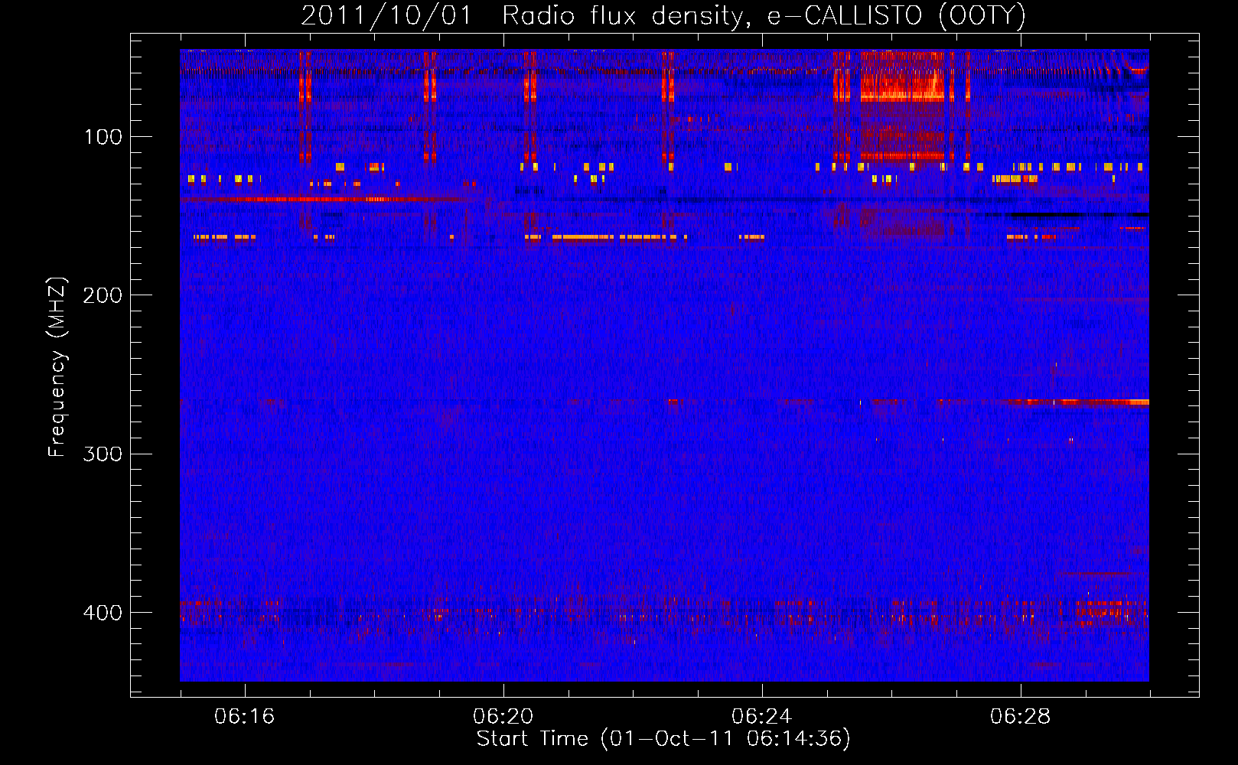Viewport: 1238px width, 765px height.
Task: Click the "Start Time (01-Oct-11 06:14:36)" label
Action: click(x=663, y=739)
